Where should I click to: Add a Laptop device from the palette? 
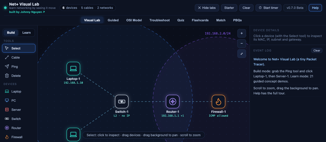pyautogui.click(x=19, y=91)
